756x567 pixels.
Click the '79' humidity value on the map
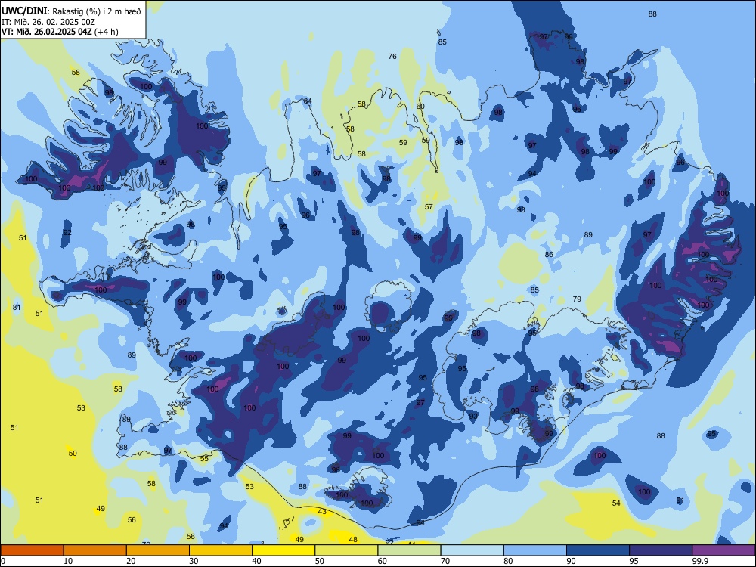577,299
